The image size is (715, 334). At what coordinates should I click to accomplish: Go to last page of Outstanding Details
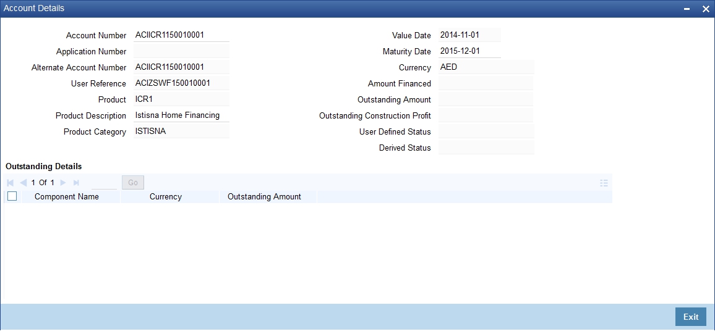(x=76, y=183)
